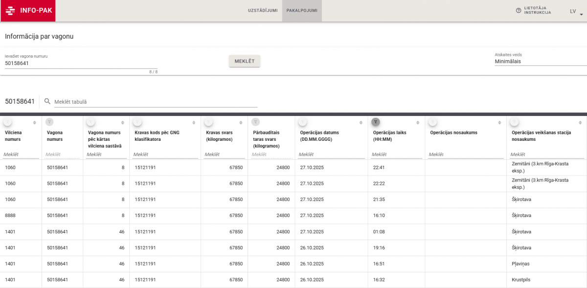This screenshot has width=587, height=288.
Task: Switch to the Pakalpojumi tab
Action: [302, 11]
